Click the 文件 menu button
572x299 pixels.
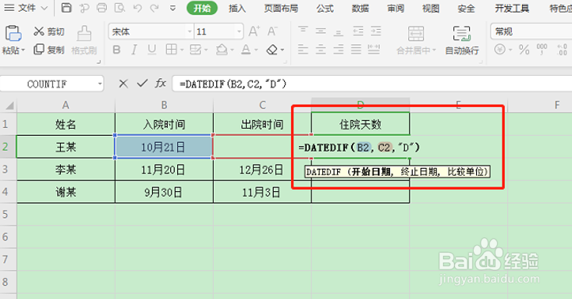coord(27,8)
